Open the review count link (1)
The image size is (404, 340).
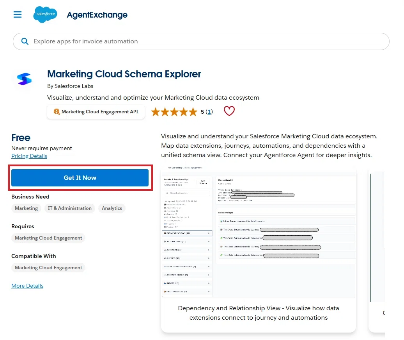pos(209,112)
